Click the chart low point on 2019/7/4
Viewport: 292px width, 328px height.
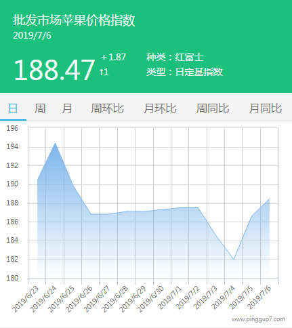click(x=234, y=259)
